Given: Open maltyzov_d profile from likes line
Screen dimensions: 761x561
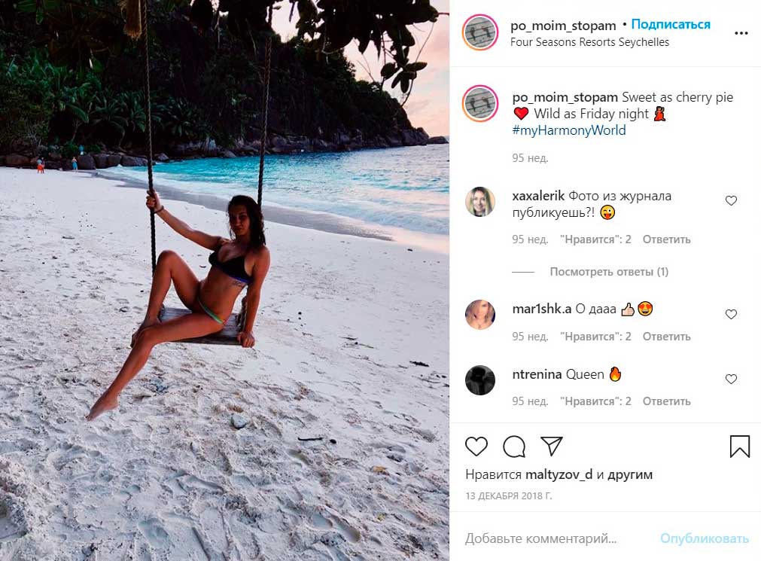Looking at the screenshot, I should pyautogui.click(x=559, y=474).
